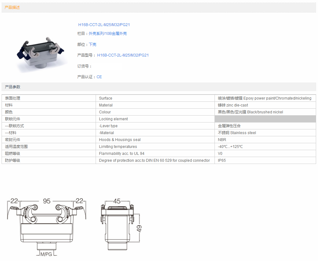This screenshot has height=261, width=318.
Task: Click the CE certification text
Action: [x=99, y=77]
